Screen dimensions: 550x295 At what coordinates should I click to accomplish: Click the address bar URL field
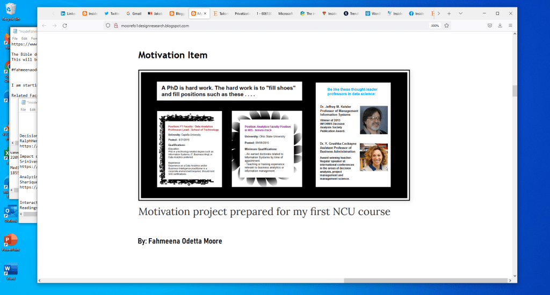(269, 25)
